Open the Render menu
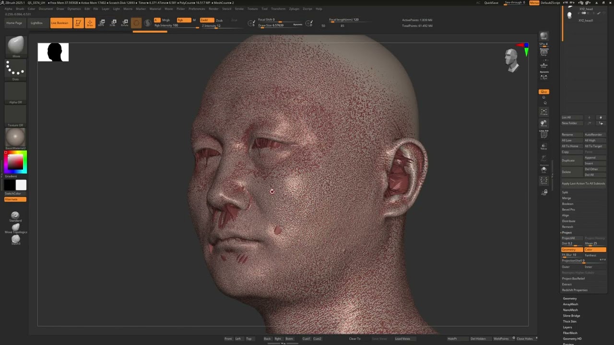The width and height of the screenshot is (614, 345). pyautogui.click(x=213, y=9)
